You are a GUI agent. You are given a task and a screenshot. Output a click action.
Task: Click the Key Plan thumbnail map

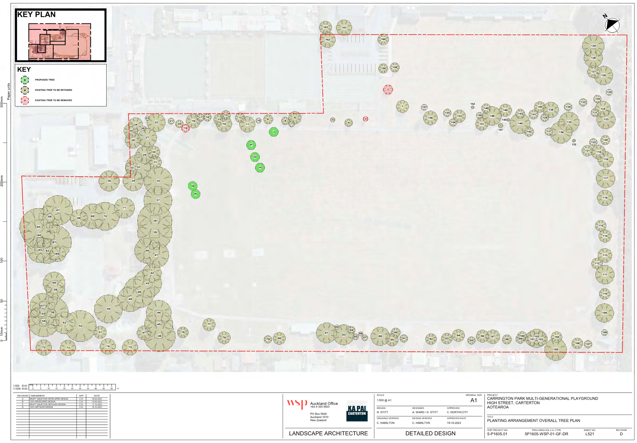(x=60, y=41)
